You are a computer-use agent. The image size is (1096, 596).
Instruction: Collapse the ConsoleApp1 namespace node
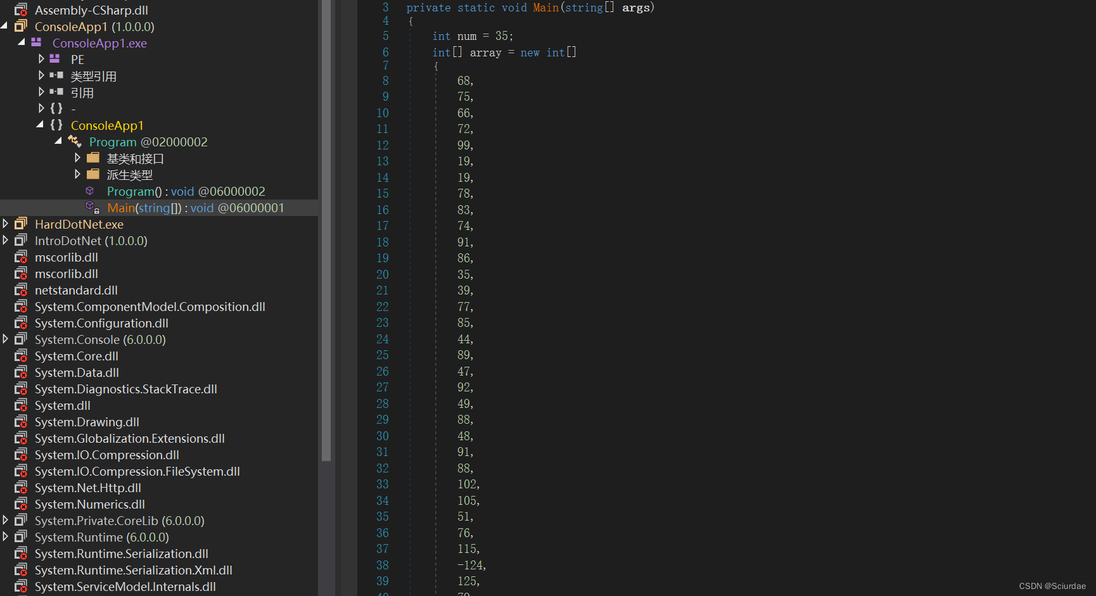click(41, 124)
